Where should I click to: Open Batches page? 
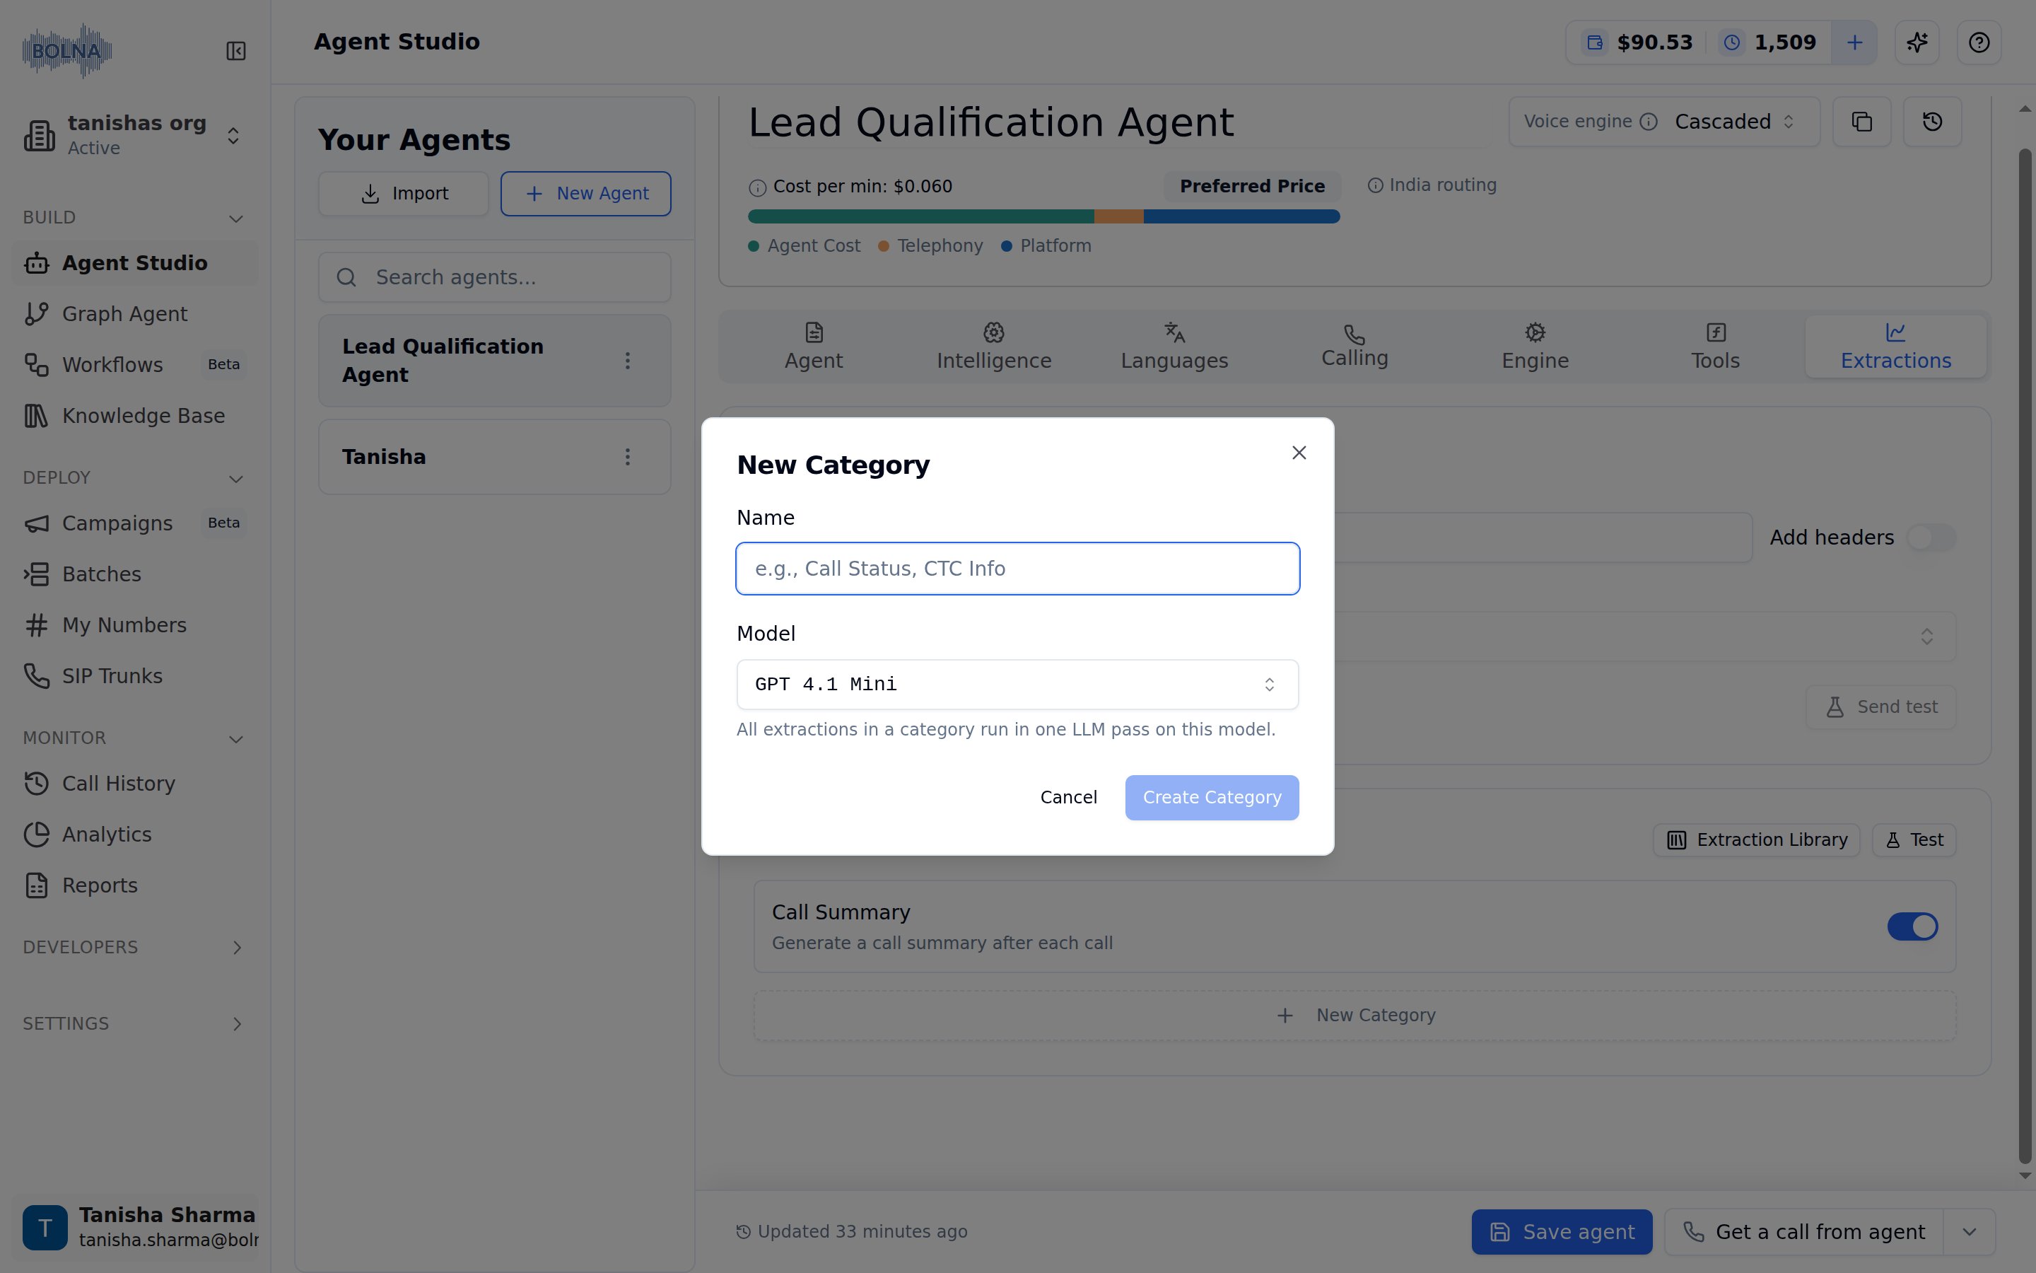point(134,574)
